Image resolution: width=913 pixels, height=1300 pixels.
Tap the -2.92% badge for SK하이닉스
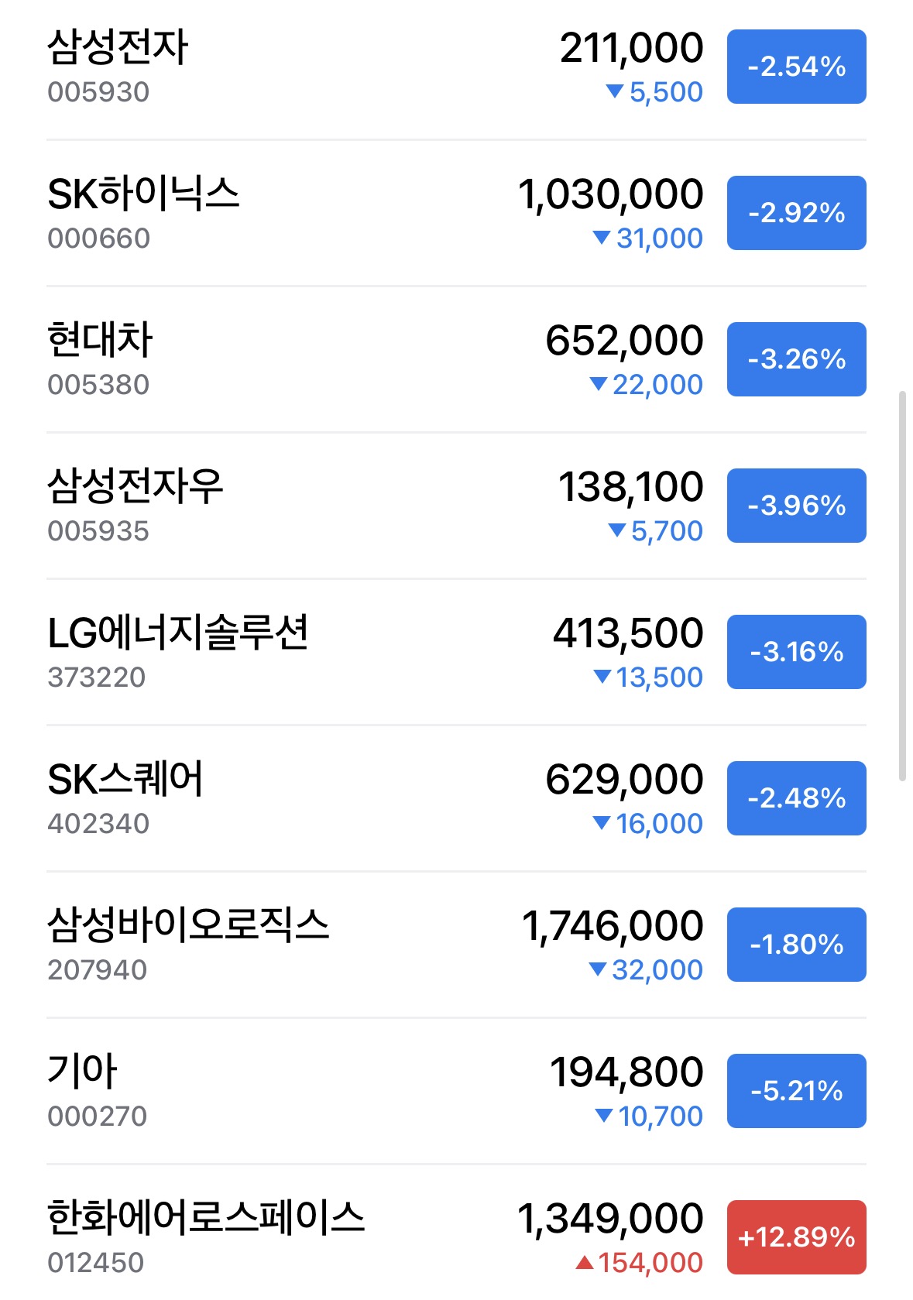796,213
